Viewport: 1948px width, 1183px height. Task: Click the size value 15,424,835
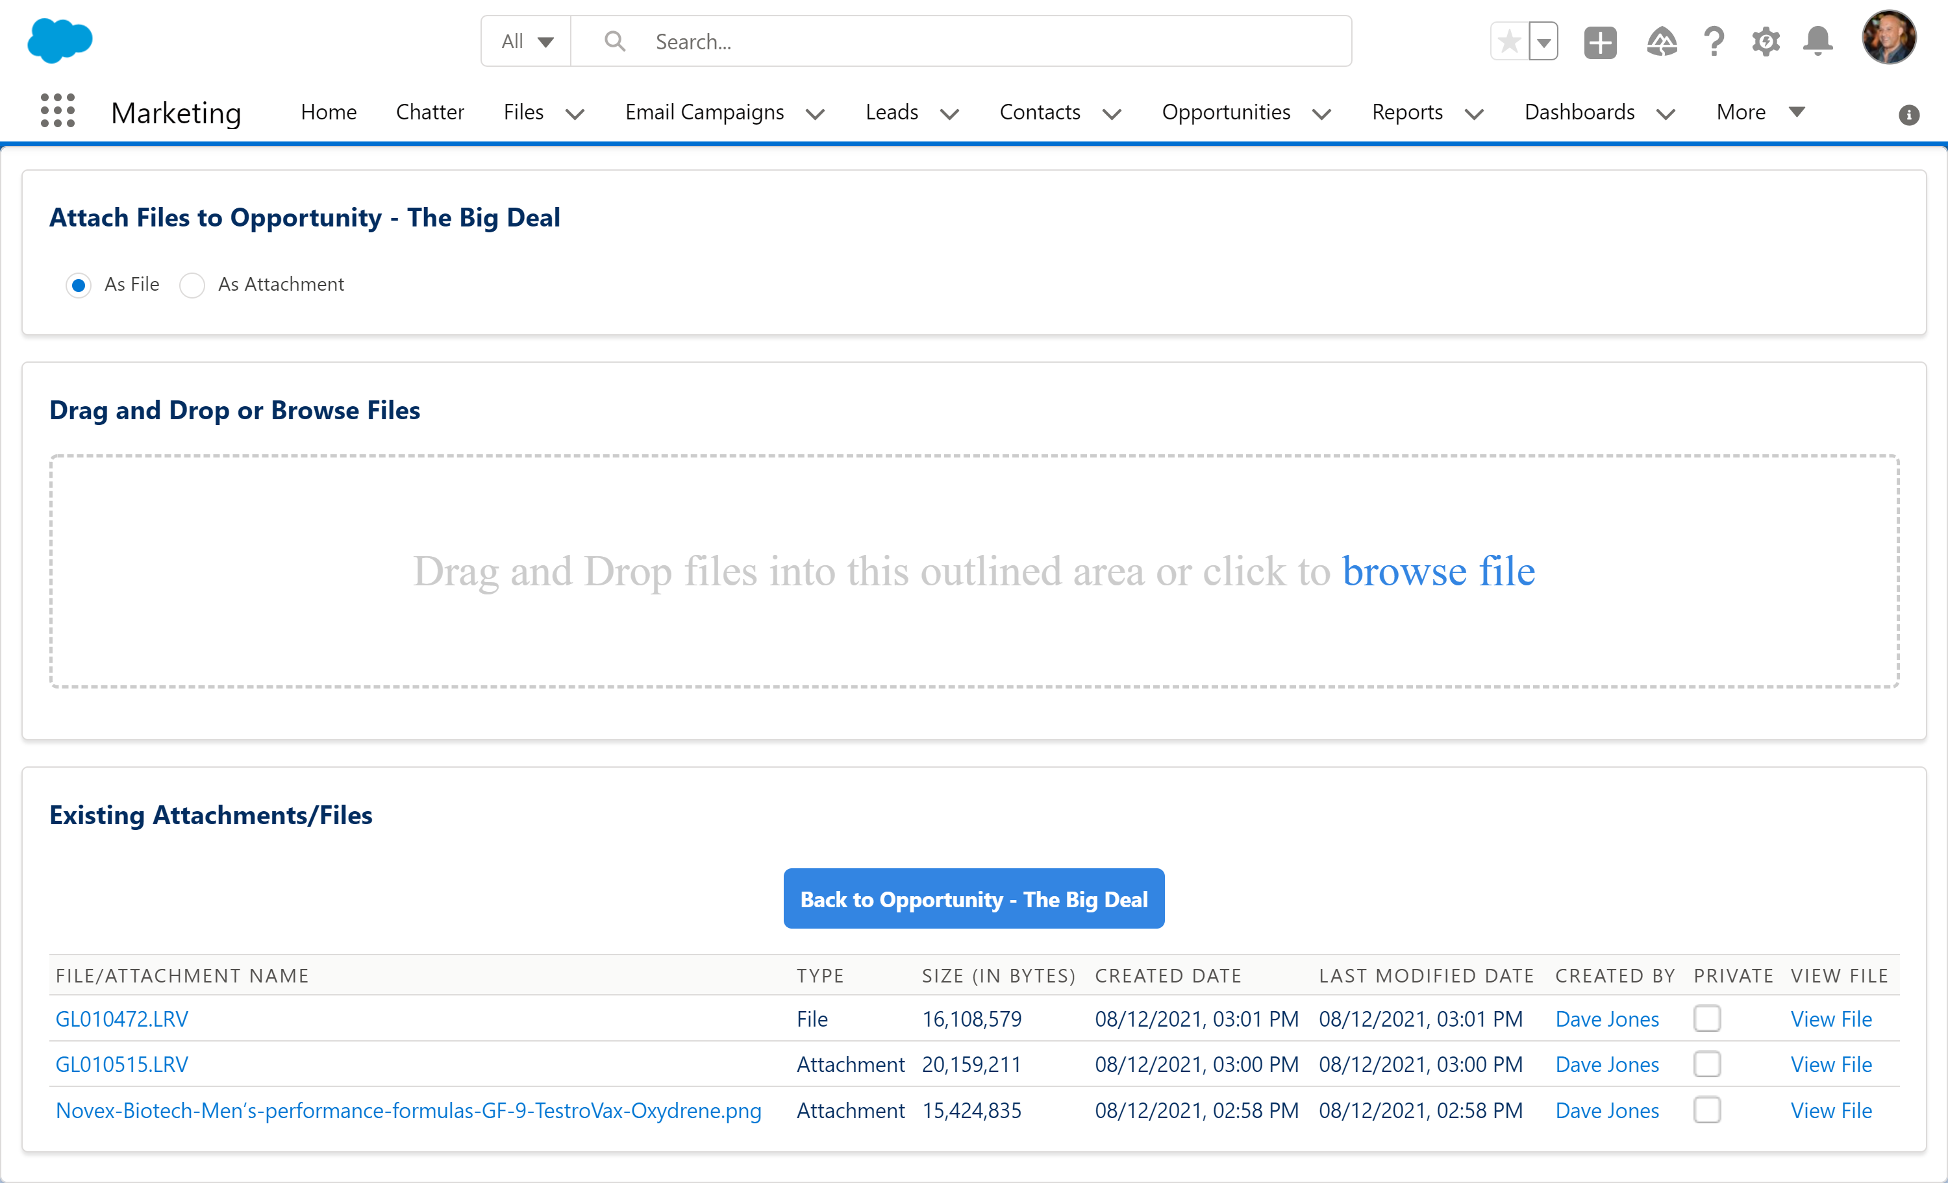coord(971,1110)
